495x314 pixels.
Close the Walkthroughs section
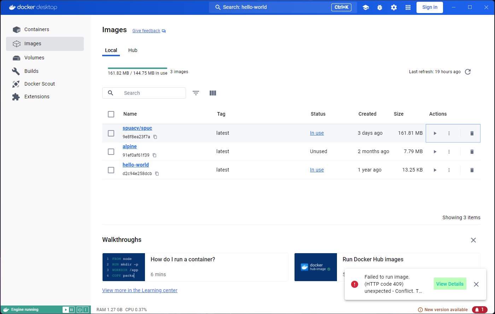[473, 240]
